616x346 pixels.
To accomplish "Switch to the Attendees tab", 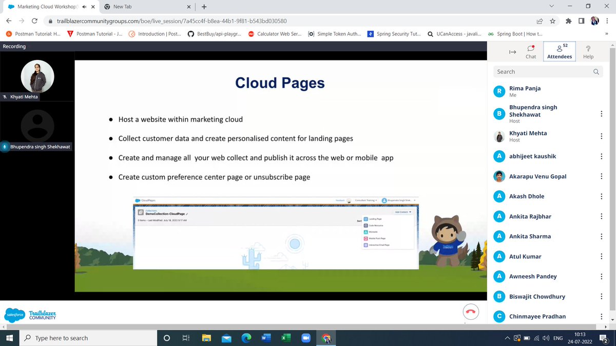I will (x=560, y=52).
